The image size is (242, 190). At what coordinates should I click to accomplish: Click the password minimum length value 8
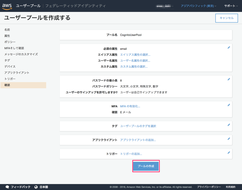click(x=121, y=81)
